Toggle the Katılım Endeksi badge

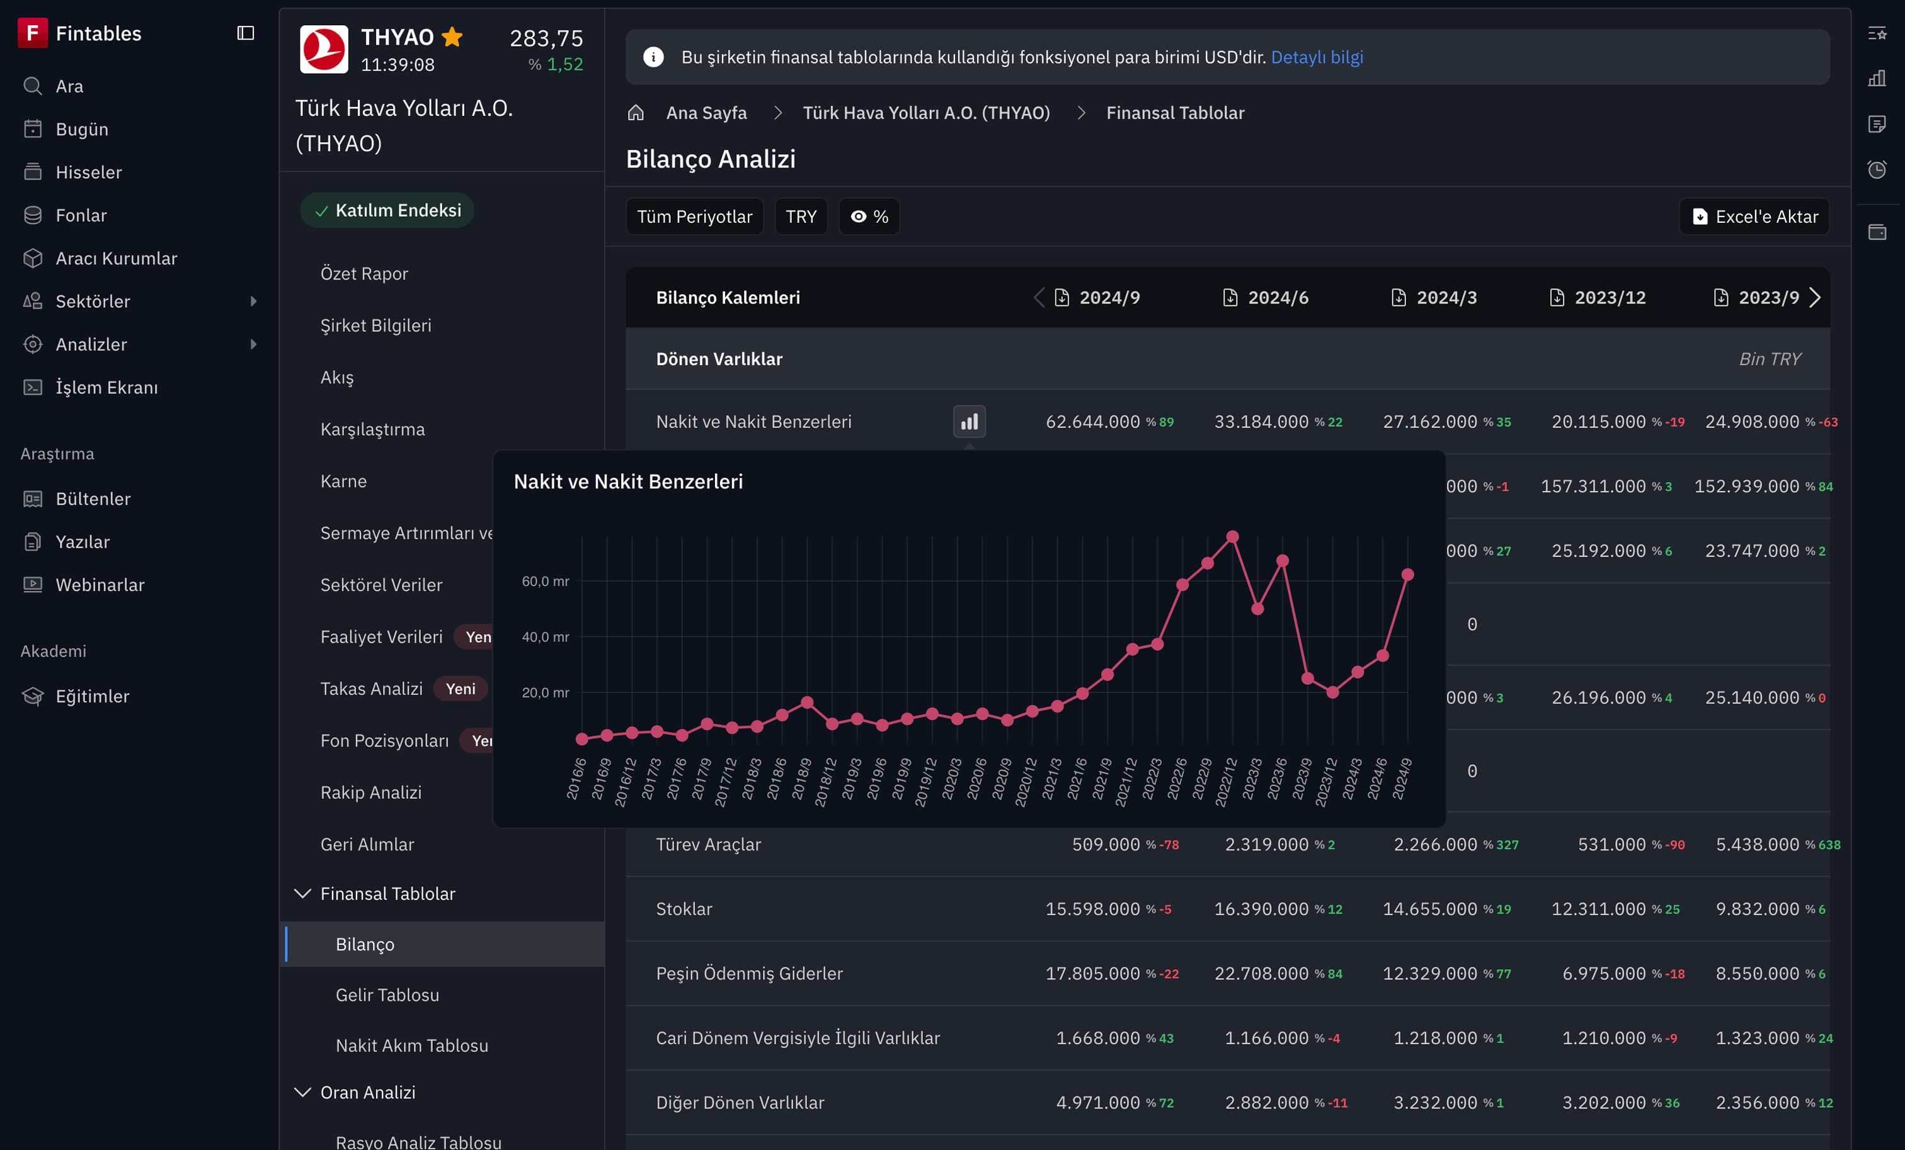coord(387,210)
